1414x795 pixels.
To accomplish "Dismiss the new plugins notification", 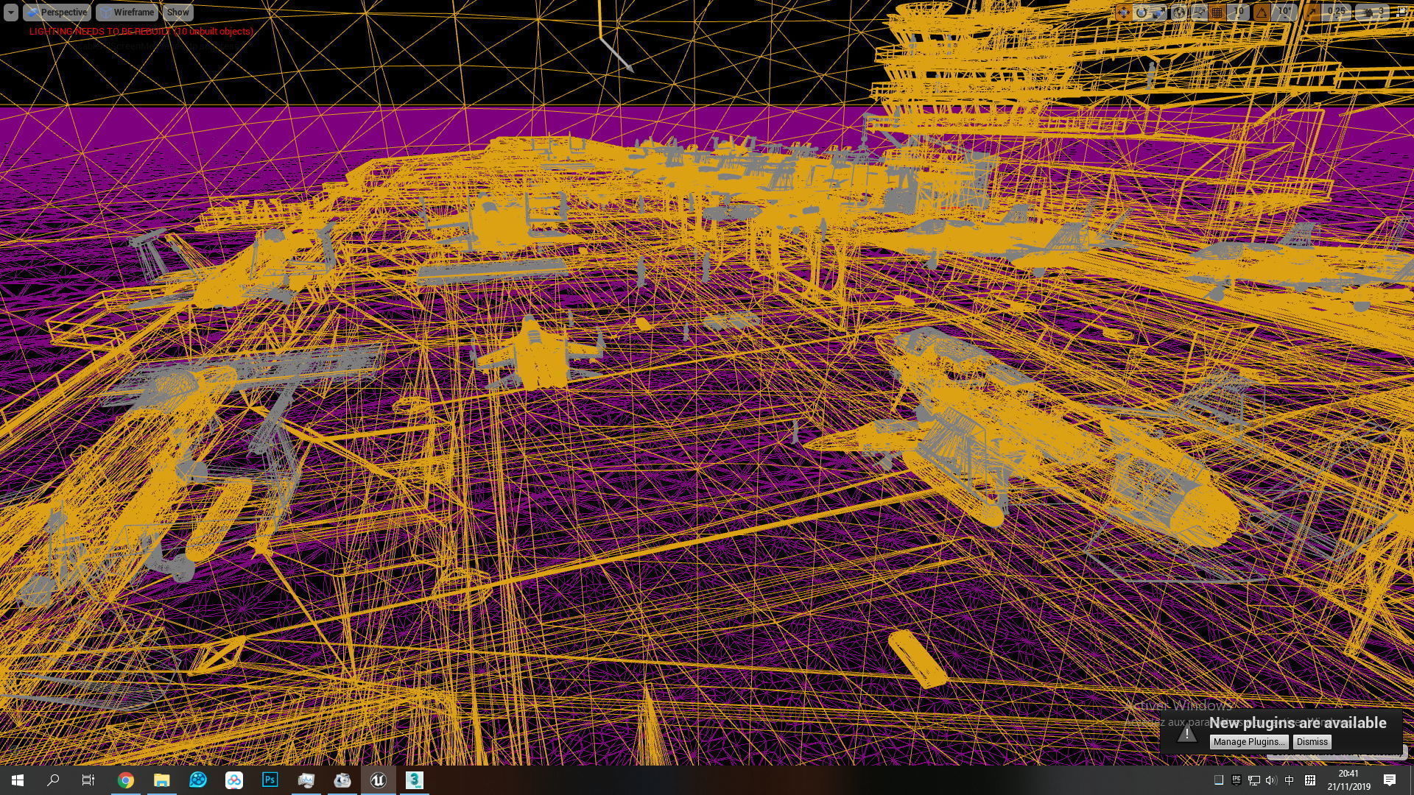I will pyautogui.click(x=1312, y=742).
